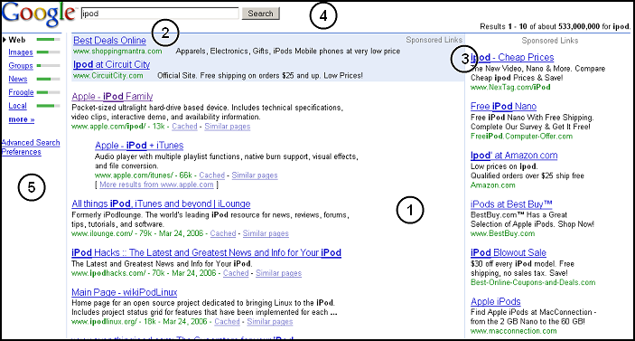
Task: Click the Local relevance bar
Action: [48, 106]
